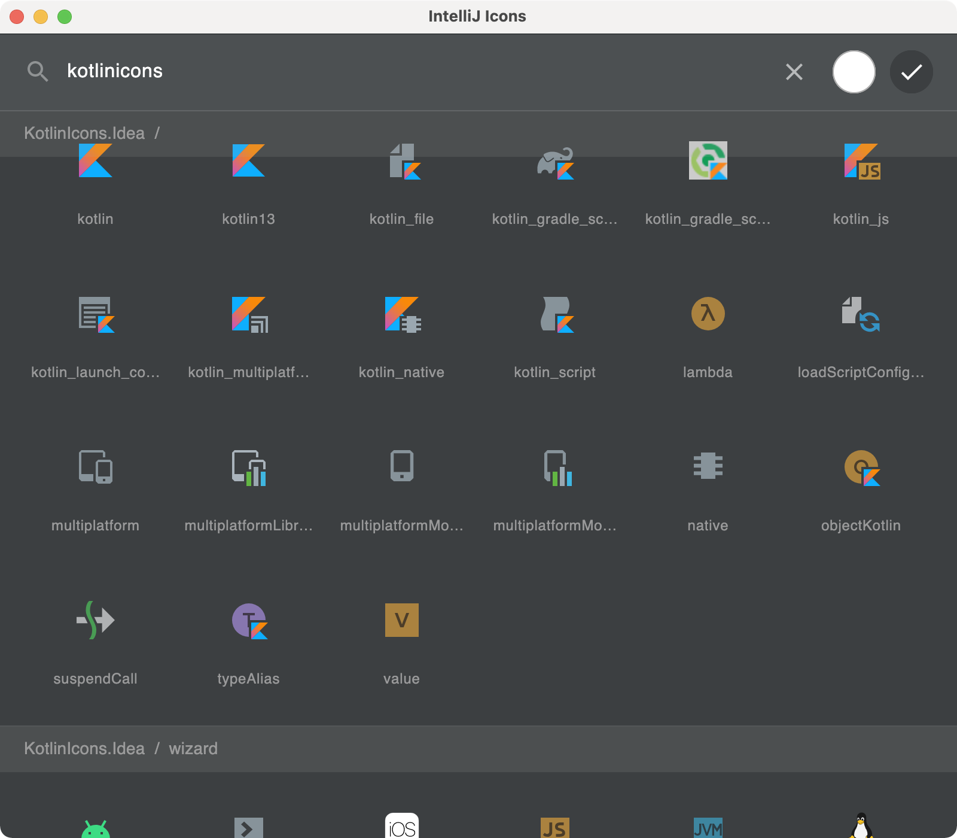The width and height of the screenshot is (957, 838).
Task: Click the KotlinIcons.Idea / section header
Action: [478, 133]
